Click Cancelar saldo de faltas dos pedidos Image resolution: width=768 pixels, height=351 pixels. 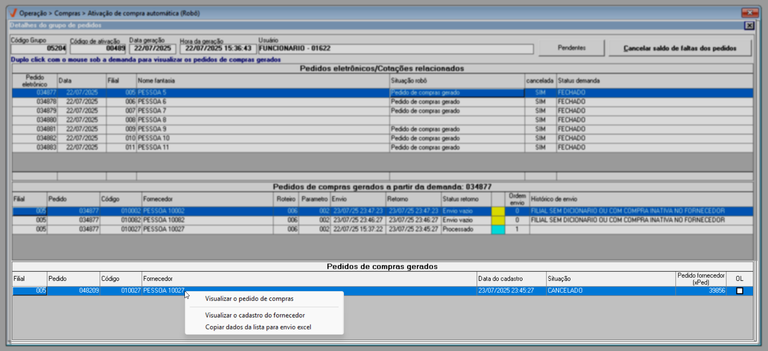(680, 48)
